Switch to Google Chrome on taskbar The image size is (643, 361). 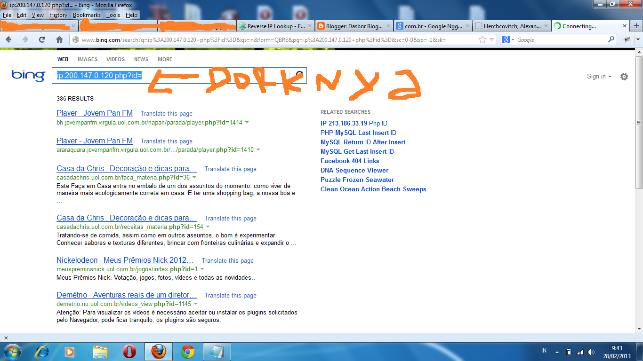(188, 351)
